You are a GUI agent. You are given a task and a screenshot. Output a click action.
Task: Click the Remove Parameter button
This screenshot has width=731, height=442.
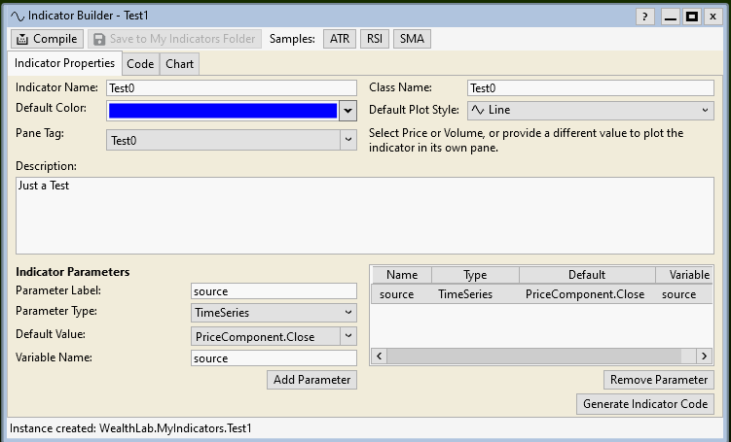point(658,380)
